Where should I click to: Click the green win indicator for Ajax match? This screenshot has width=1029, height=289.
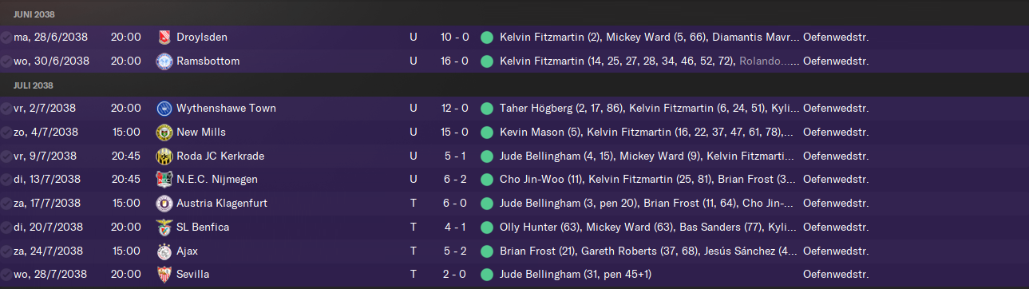pyautogui.click(x=487, y=251)
